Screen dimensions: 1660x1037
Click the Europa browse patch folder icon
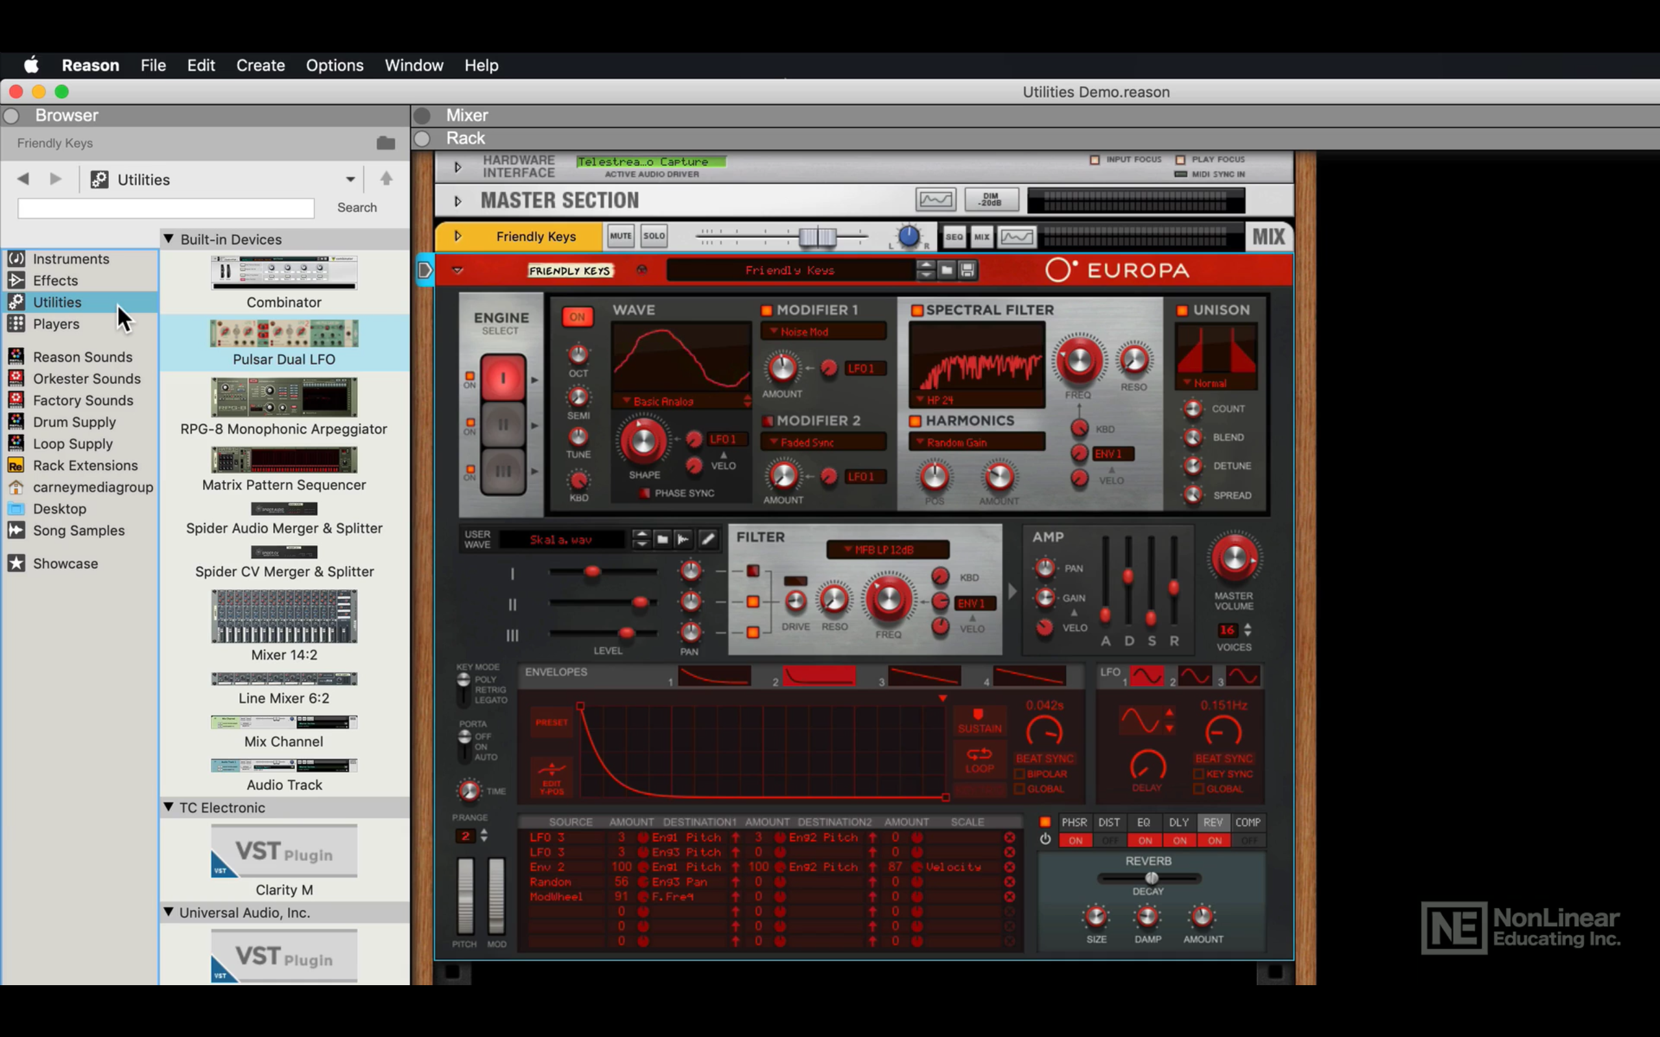[947, 270]
